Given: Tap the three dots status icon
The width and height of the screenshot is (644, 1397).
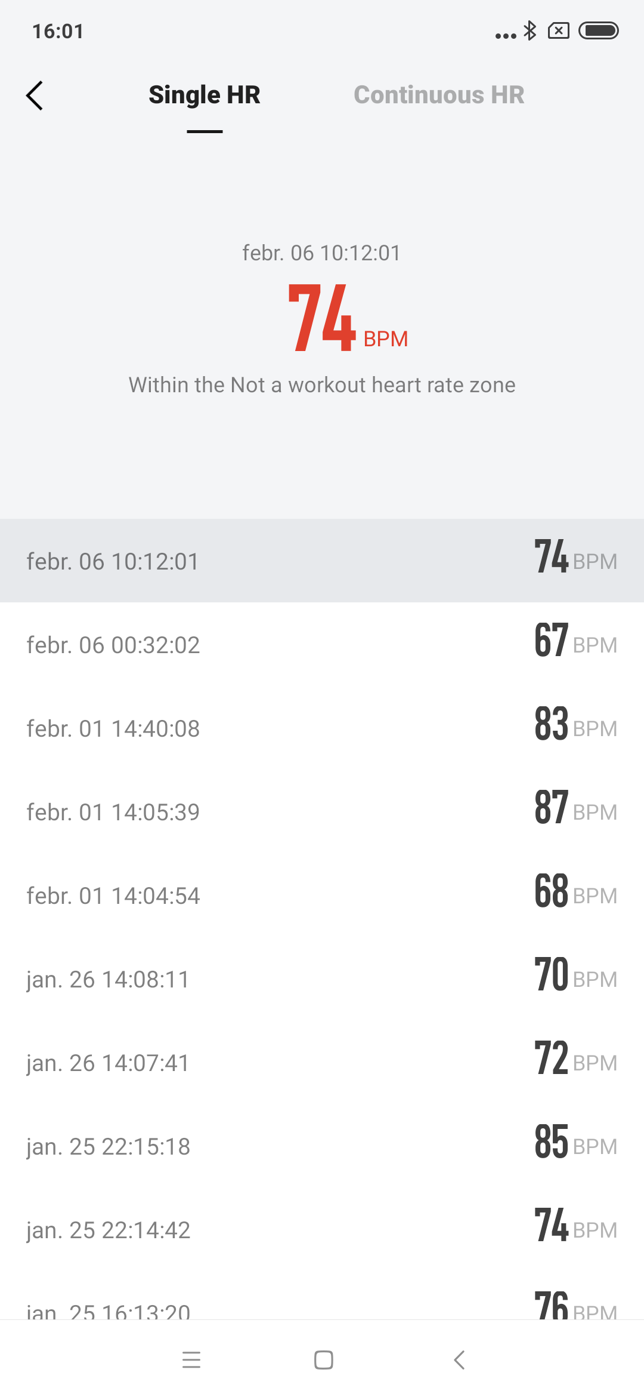Looking at the screenshot, I should (506, 35).
